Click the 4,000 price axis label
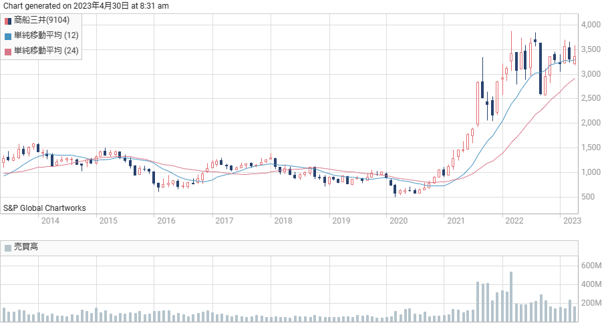 [591, 24]
